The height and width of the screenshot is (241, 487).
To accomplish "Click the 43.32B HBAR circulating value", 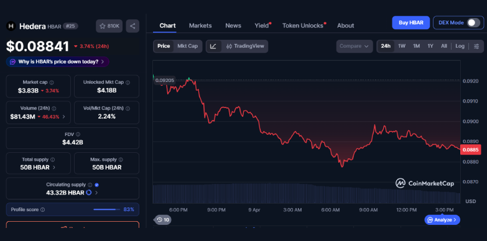I will tap(65, 193).
